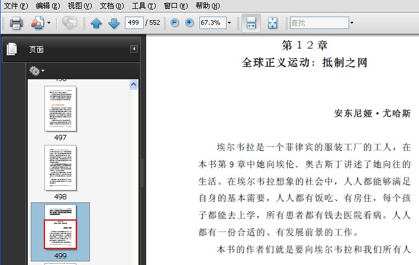Open the 文档(D) menu
Screen dimensions: 419x265
[112, 5]
